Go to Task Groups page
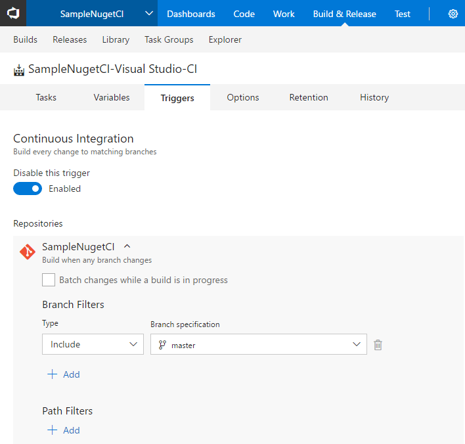Image resolution: width=465 pixels, height=444 pixels. 169,39
